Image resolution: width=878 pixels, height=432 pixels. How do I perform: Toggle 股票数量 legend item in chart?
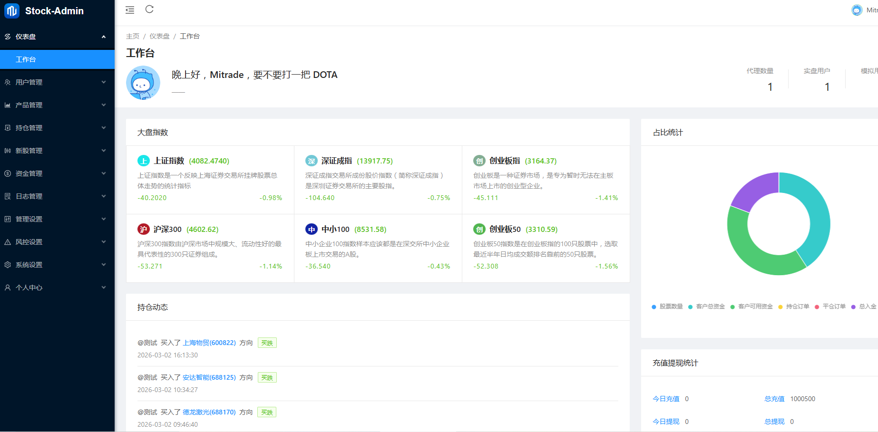point(667,307)
